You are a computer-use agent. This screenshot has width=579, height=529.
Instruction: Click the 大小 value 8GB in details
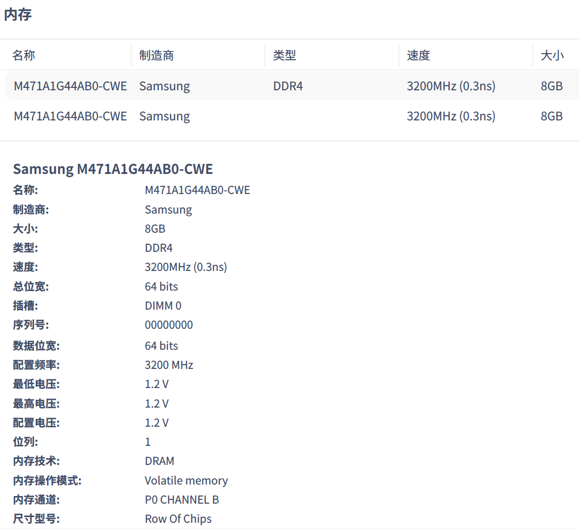[155, 229]
